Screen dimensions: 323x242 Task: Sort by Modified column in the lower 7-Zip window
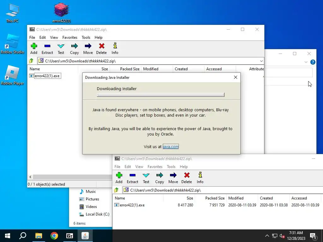[x=242, y=198]
